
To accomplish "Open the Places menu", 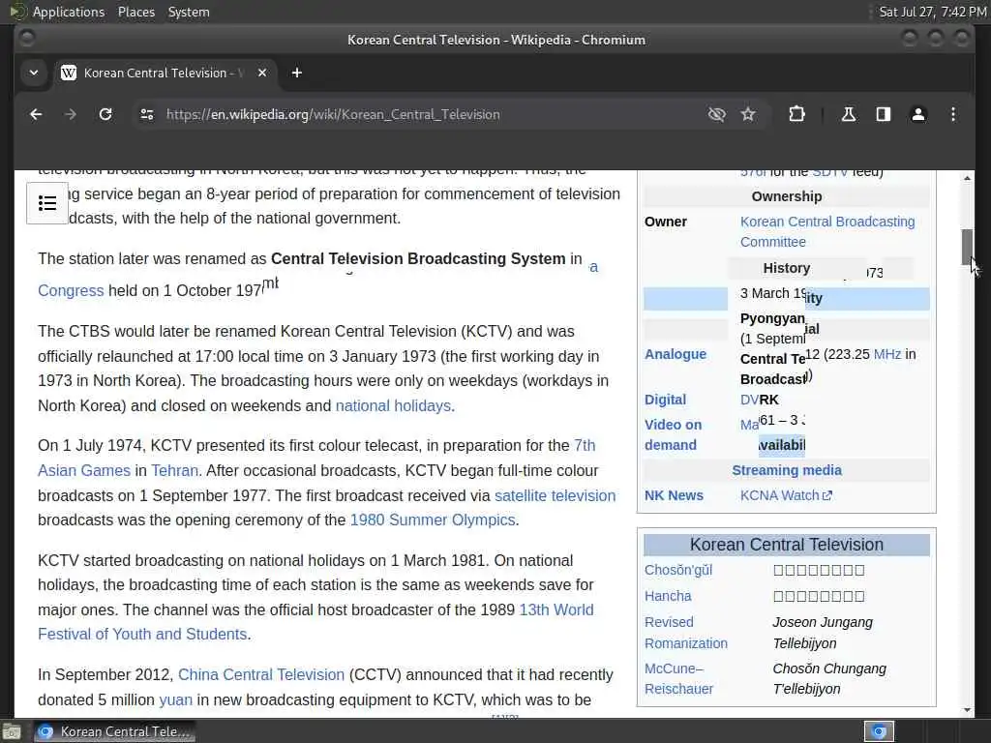I will click(x=136, y=12).
